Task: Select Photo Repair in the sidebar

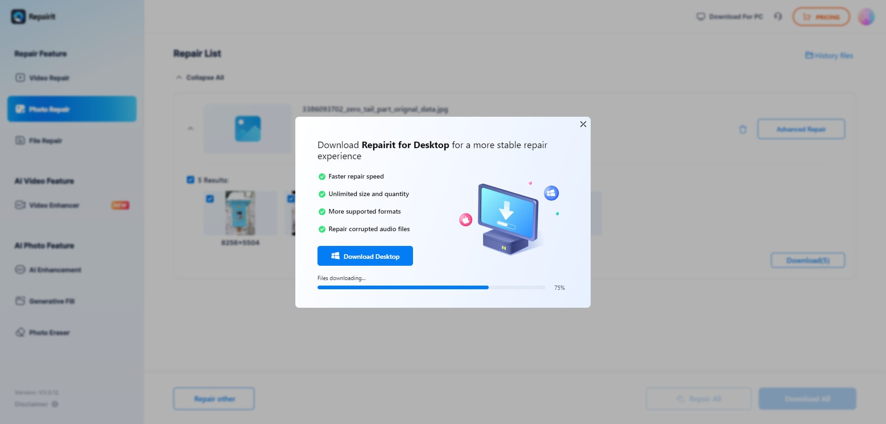Action: click(72, 109)
